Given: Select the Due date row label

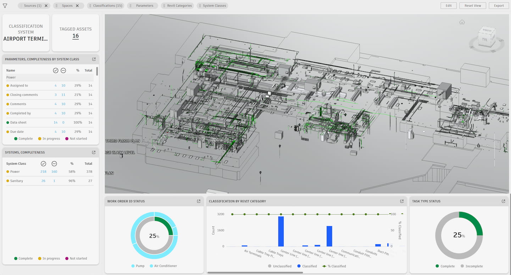Looking at the screenshot, I should (17, 132).
